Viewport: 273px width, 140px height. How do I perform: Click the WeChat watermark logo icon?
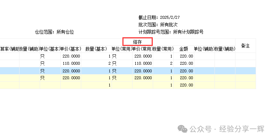[182, 129]
